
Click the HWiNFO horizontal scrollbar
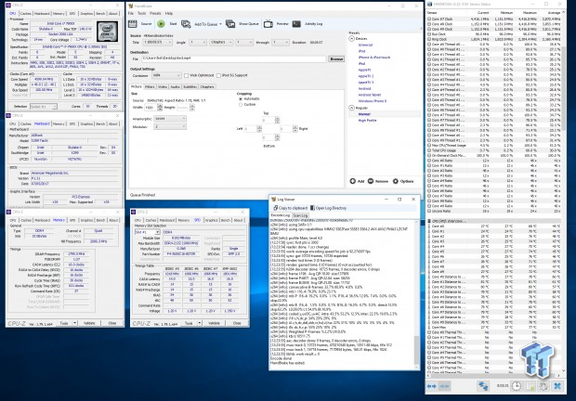[493, 375]
